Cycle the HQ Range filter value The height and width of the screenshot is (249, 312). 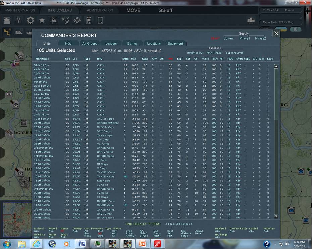[x=217, y=237]
